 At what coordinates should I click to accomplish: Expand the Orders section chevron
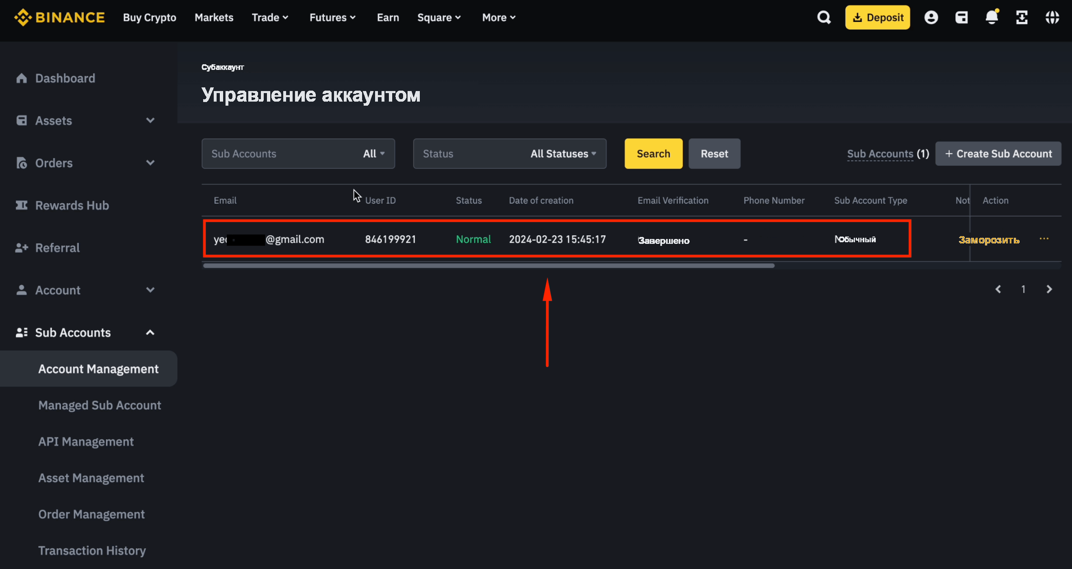click(x=150, y=163)
